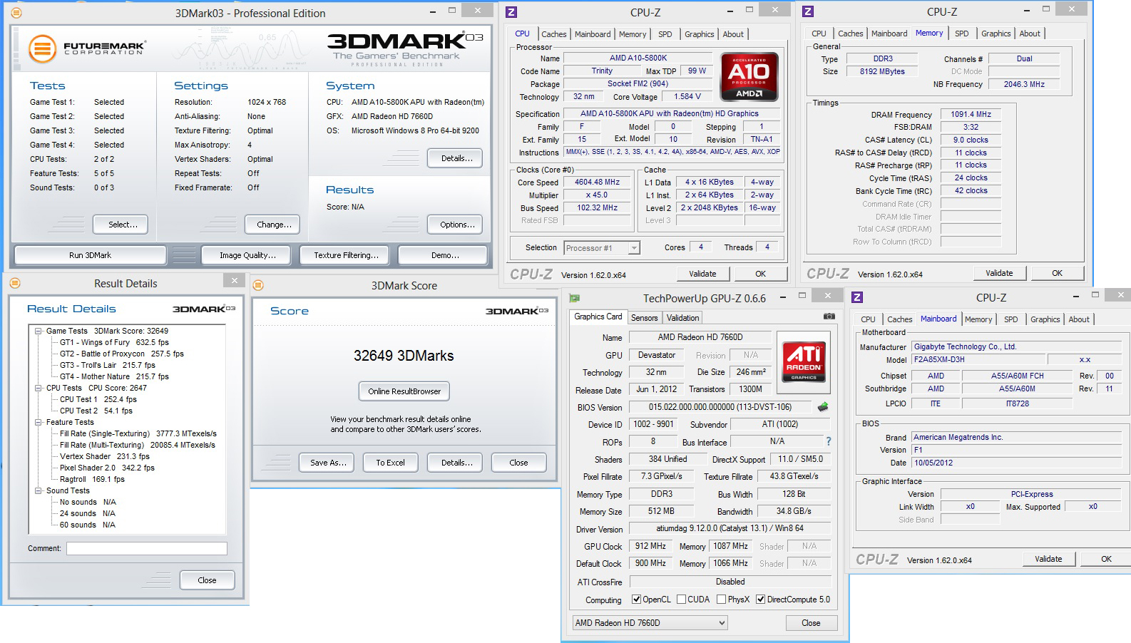Screen dimensions: 1131x643
Task: Select the Ragtroll result row
Action: click(x=92, y=479)
